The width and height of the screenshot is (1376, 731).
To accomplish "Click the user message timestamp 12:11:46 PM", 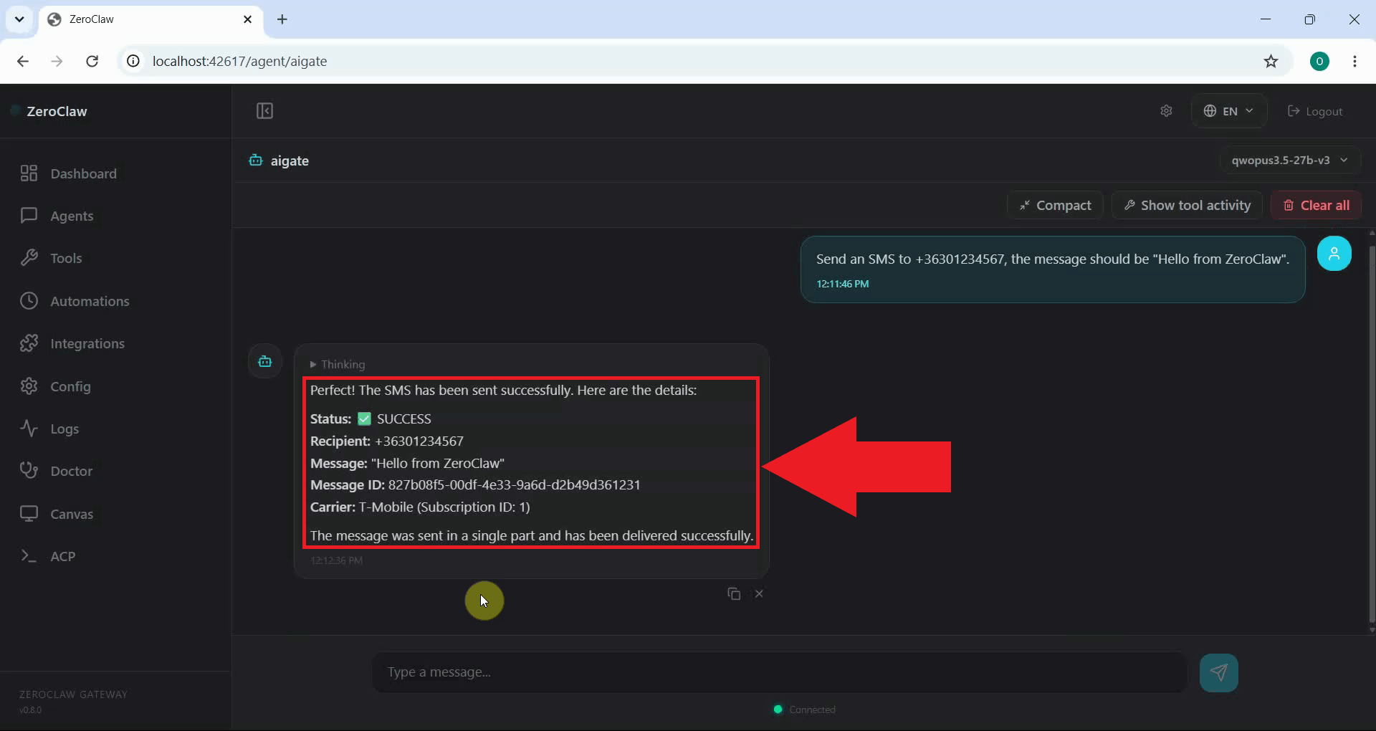I will coord(843,284).
